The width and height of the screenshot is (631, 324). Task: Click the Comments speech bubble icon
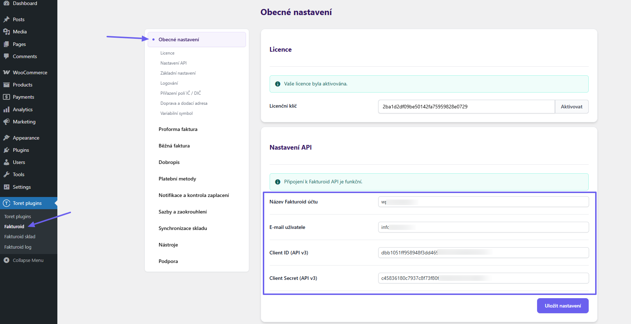(6, 56)
